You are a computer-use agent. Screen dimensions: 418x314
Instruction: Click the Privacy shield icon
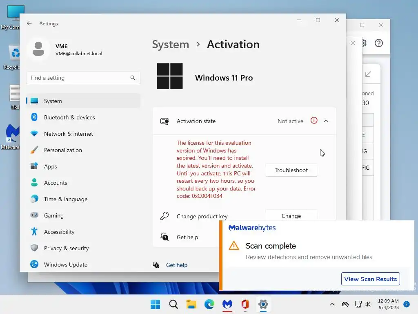[34, 248]
